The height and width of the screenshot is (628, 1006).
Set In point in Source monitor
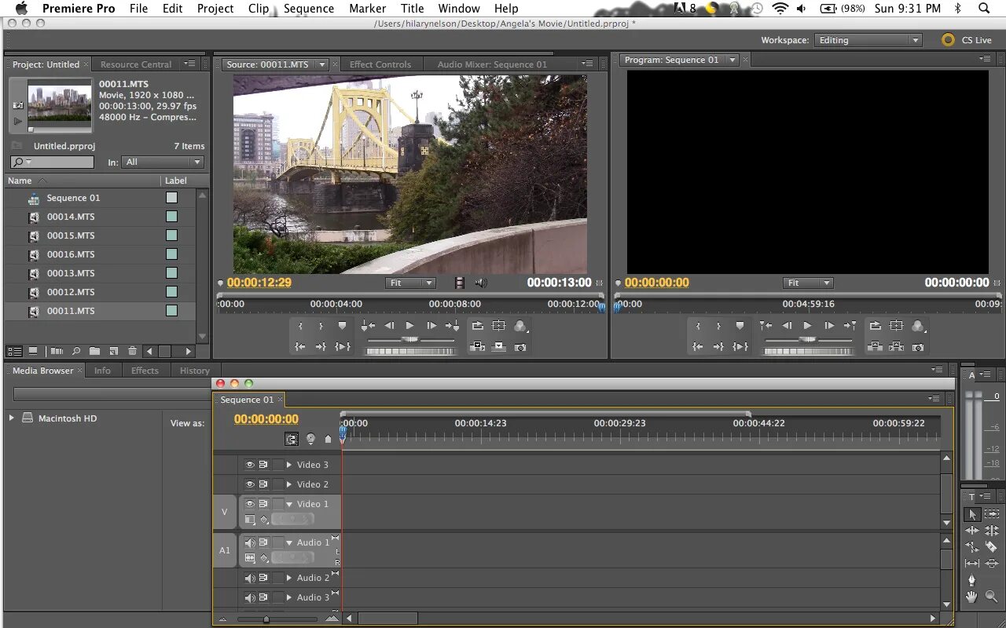click(300, 326)
